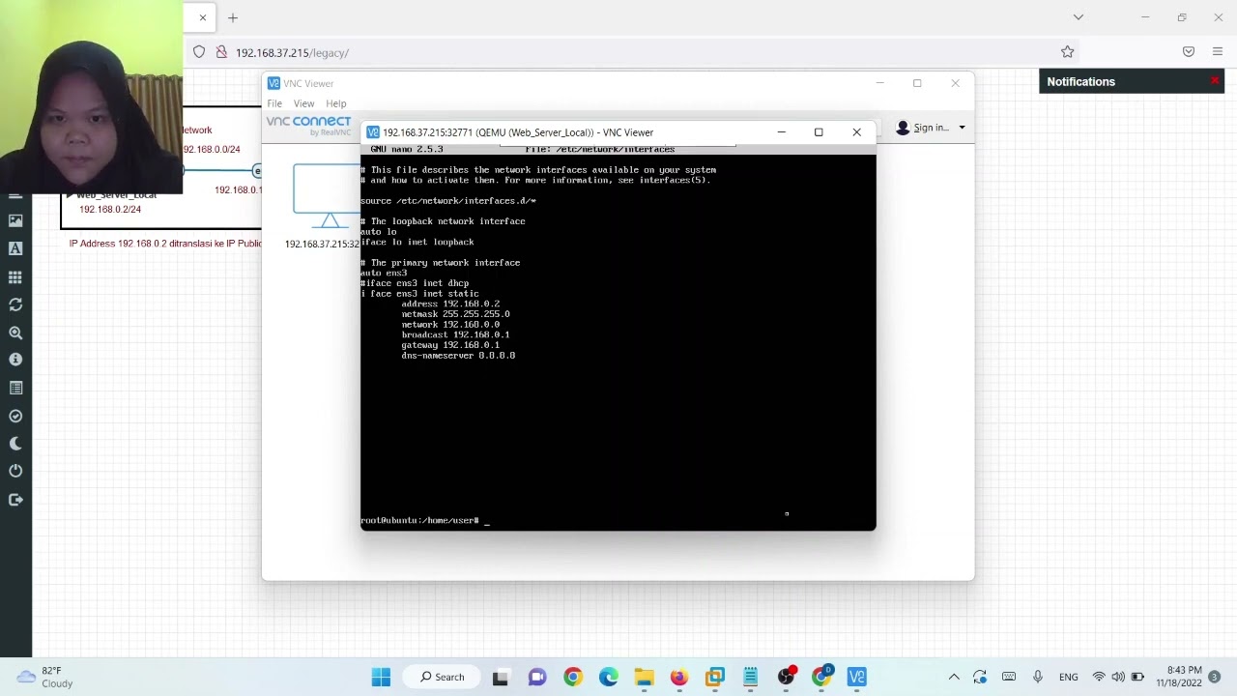Click 'gateway 192.168.0.1' line in terminal

click(x=450, y=345)
